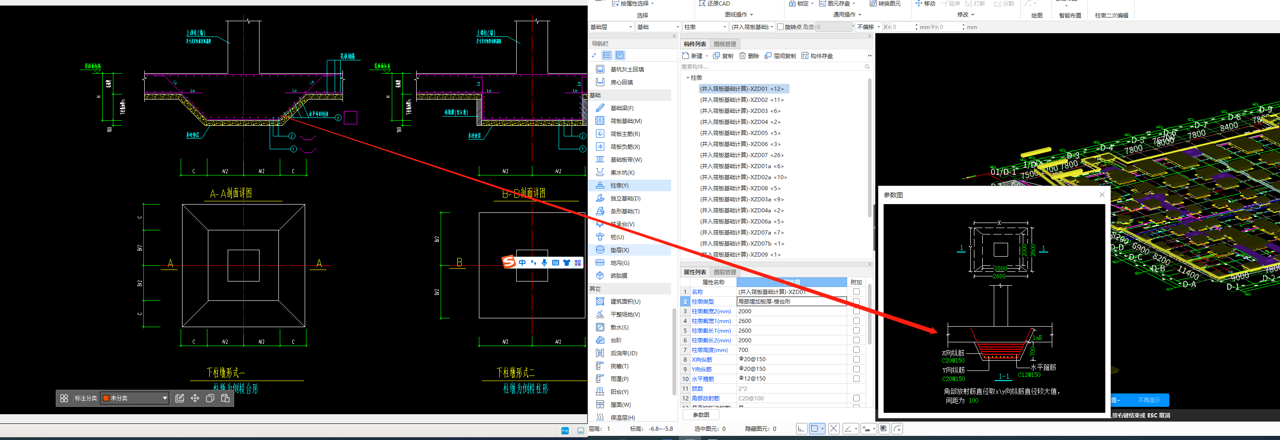Select 独立基础(D) component type
Image resolution: width=1280 pixels, height=440 pixels.
pos(625,198)
